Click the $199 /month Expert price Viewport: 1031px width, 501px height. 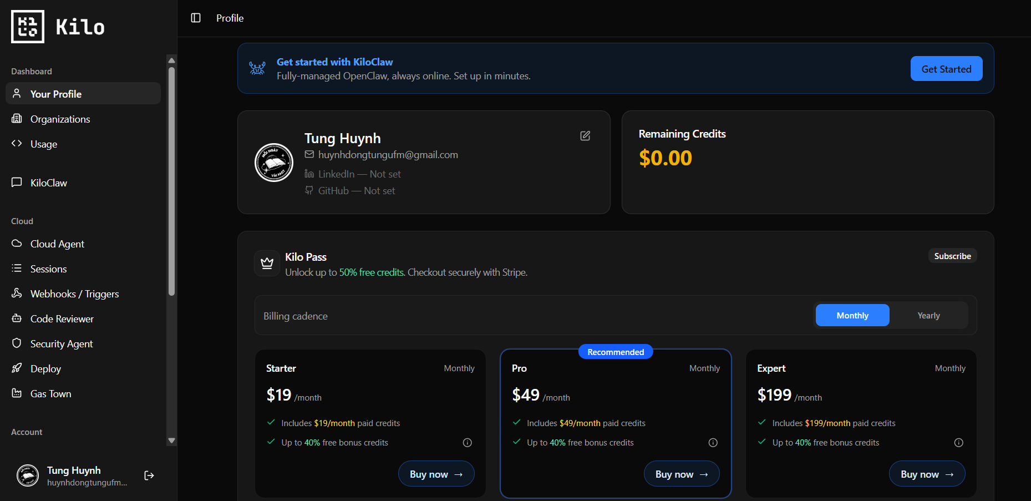[x=790, y=395]
